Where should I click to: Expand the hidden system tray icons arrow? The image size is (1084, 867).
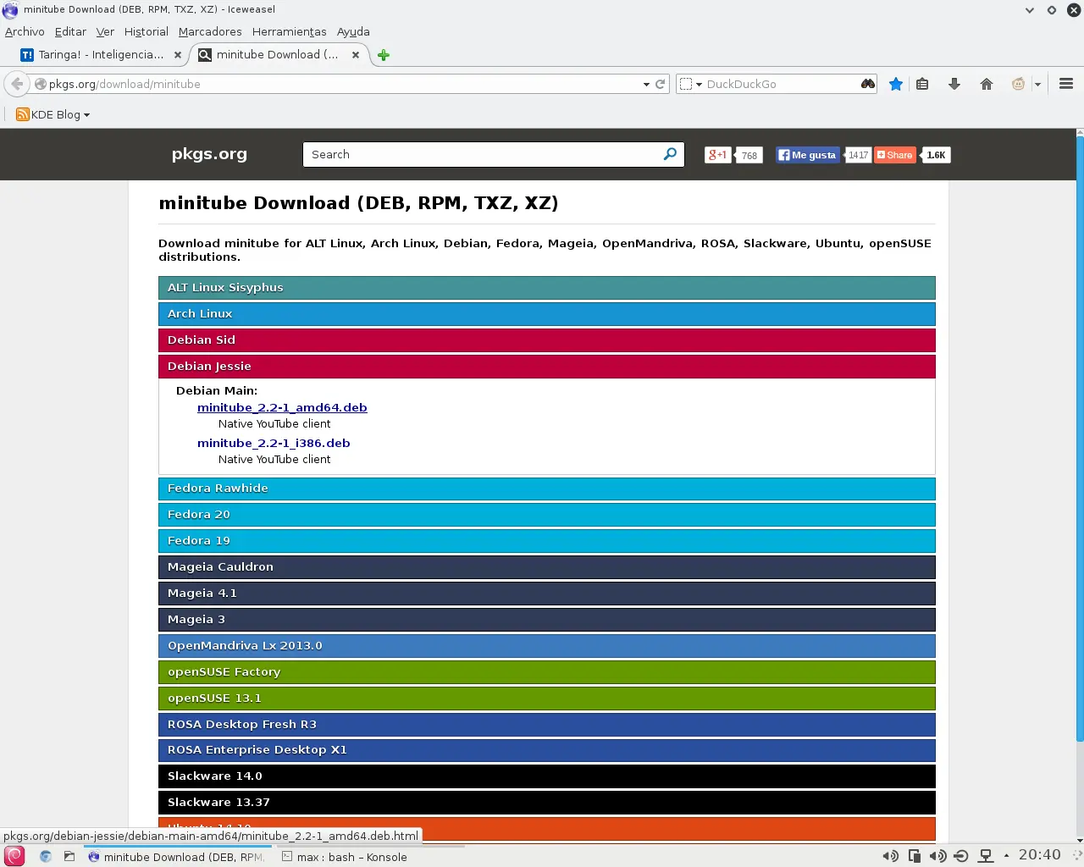coord(1006,856)
